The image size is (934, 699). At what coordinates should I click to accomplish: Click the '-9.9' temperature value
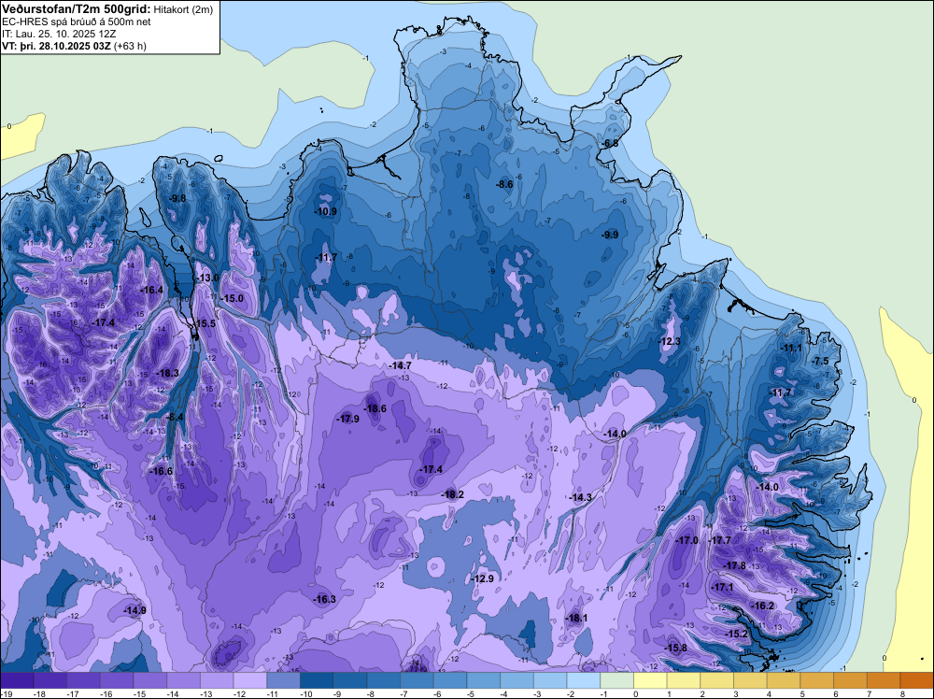610,235
